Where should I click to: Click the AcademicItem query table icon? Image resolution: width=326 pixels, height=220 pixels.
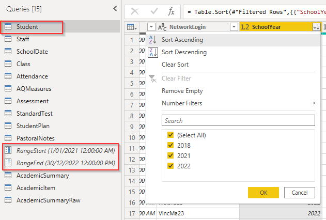[8, 188]
